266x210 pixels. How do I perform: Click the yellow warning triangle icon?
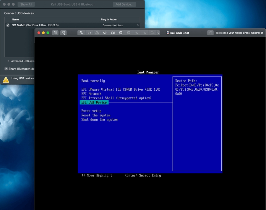tap(6, 79)
